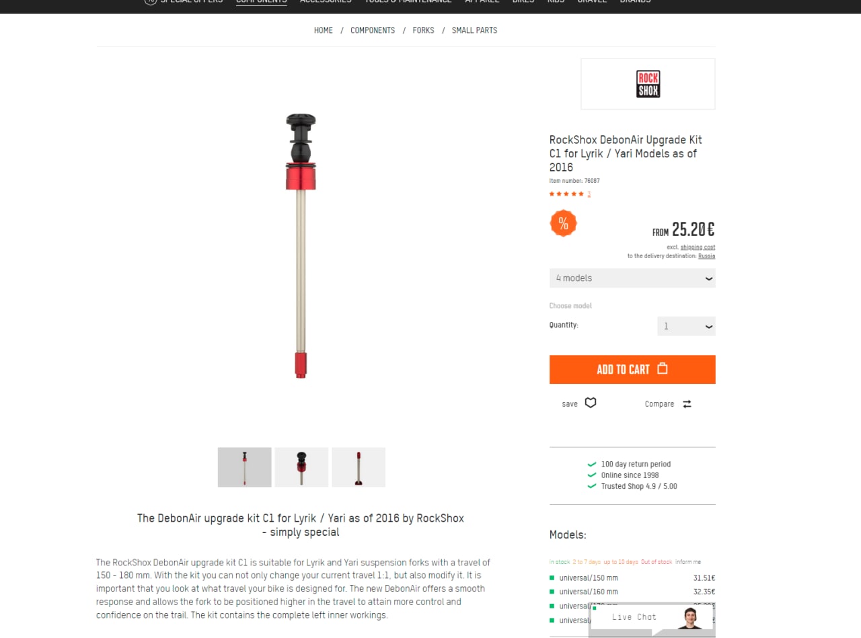Click the shopping bag icon on Add to Cart
This screenshot has width=861, height=638.
point(663,368)
